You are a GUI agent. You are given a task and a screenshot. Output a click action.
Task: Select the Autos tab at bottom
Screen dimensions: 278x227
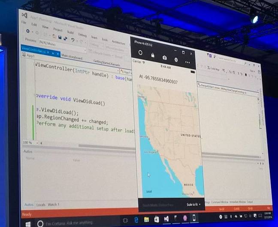(x=29, y=205)
